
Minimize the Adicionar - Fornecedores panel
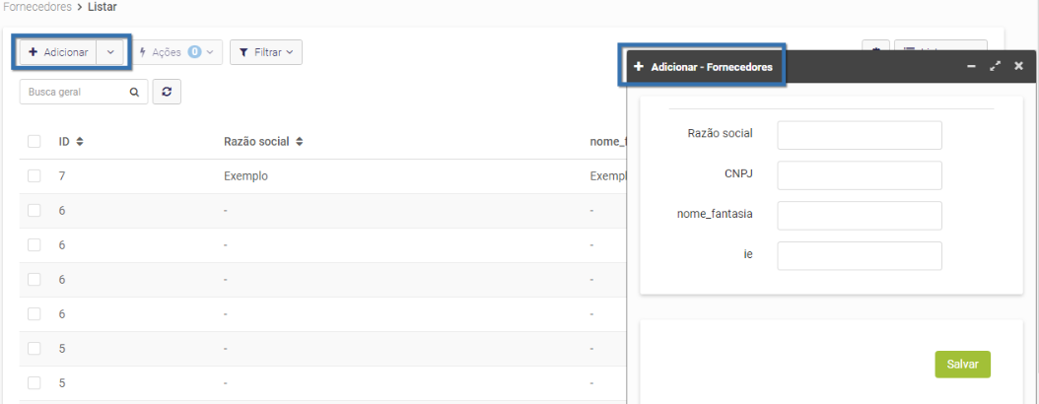971,66
